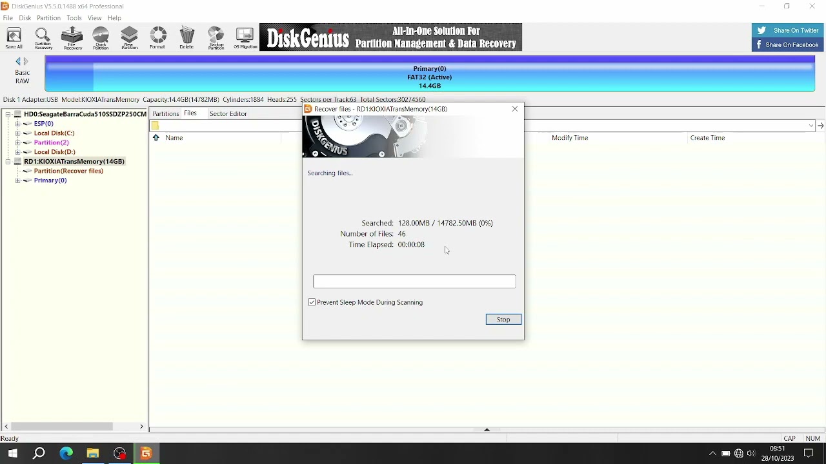
Task: Stop the file search
Action: 503,320
